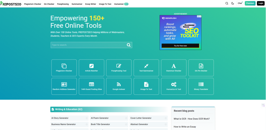Viewport: 266px width, 130px height.
Task: Open the DA PA Checker card
Action: [x=201, y=68]
